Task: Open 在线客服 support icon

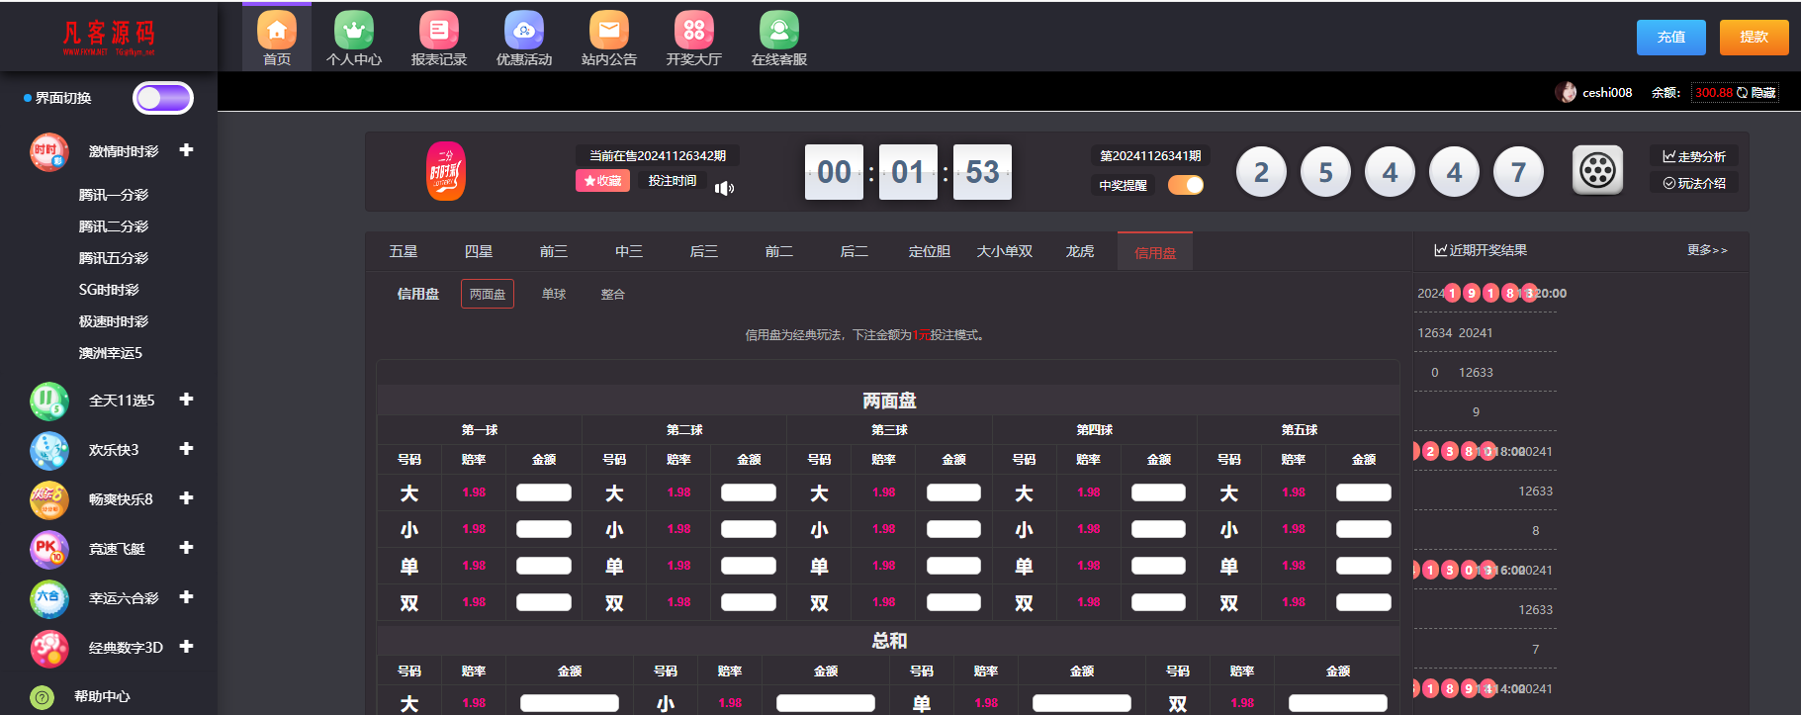Action: [779, 31]
